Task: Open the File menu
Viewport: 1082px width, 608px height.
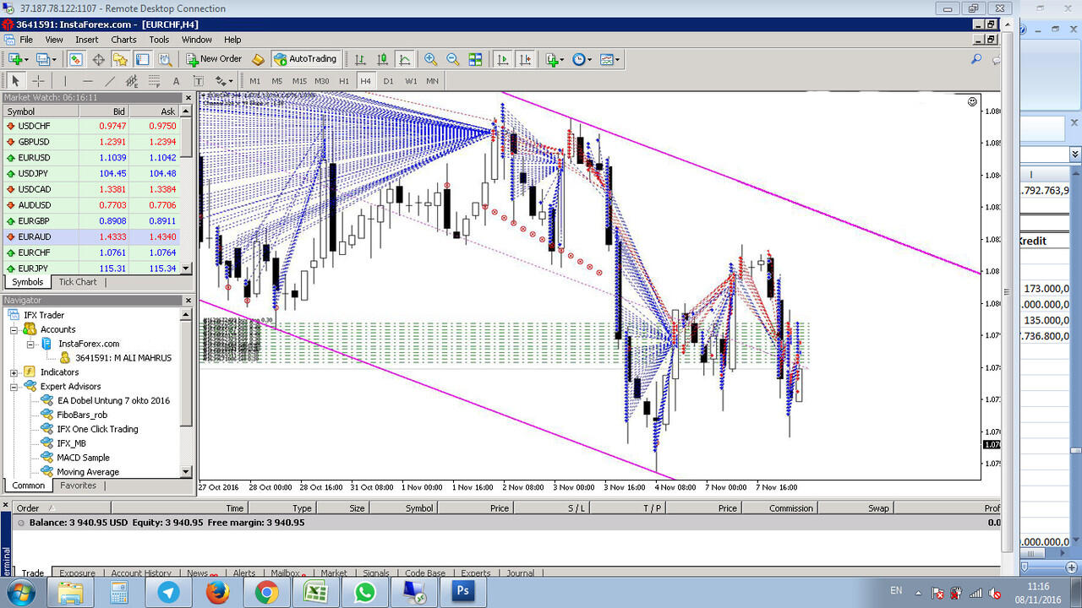Action: (26, 40)
